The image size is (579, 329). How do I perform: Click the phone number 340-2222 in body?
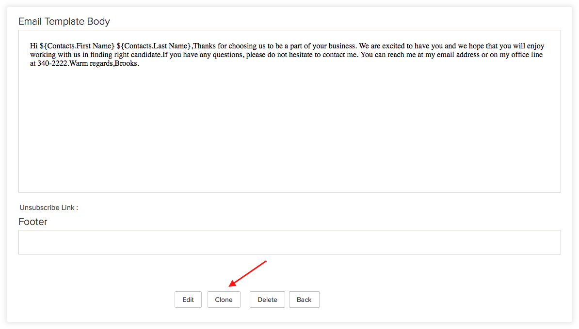point(52,63)
